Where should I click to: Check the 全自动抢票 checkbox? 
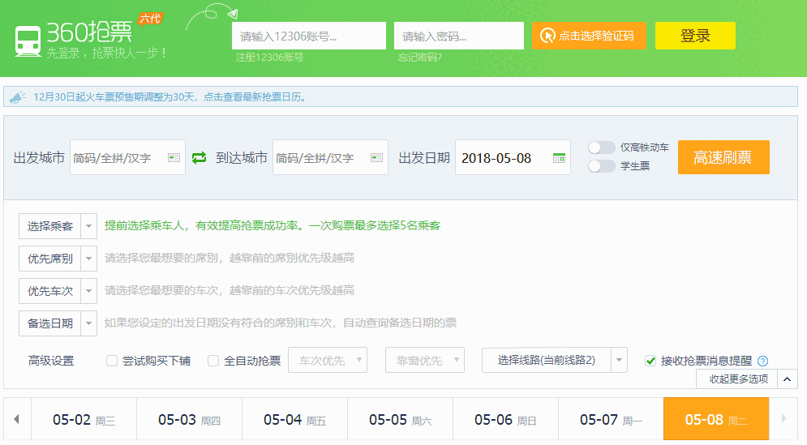213,361
